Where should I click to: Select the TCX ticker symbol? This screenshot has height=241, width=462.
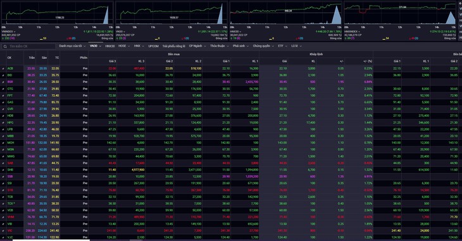pyautogui.click(x=10, y=204)
